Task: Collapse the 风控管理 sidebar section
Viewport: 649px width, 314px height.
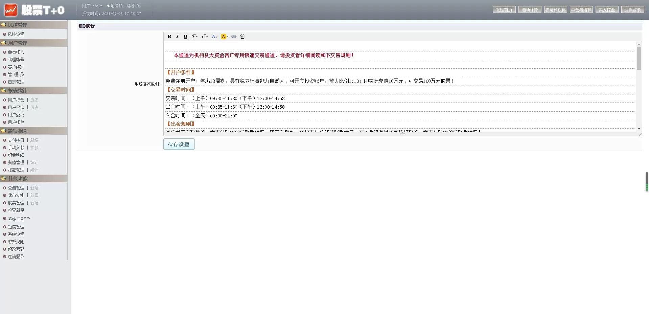Action: pyautogui.click(x=18, y=25)
